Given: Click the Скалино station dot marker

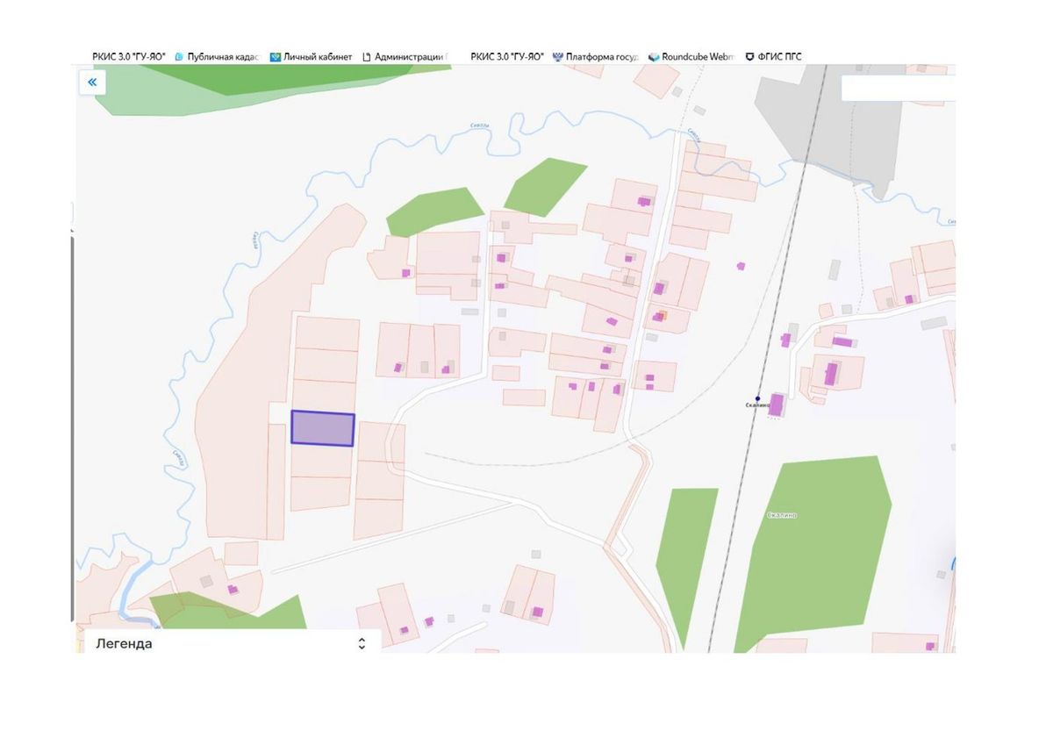Looking at the screenshot, I should click(757, 398).
